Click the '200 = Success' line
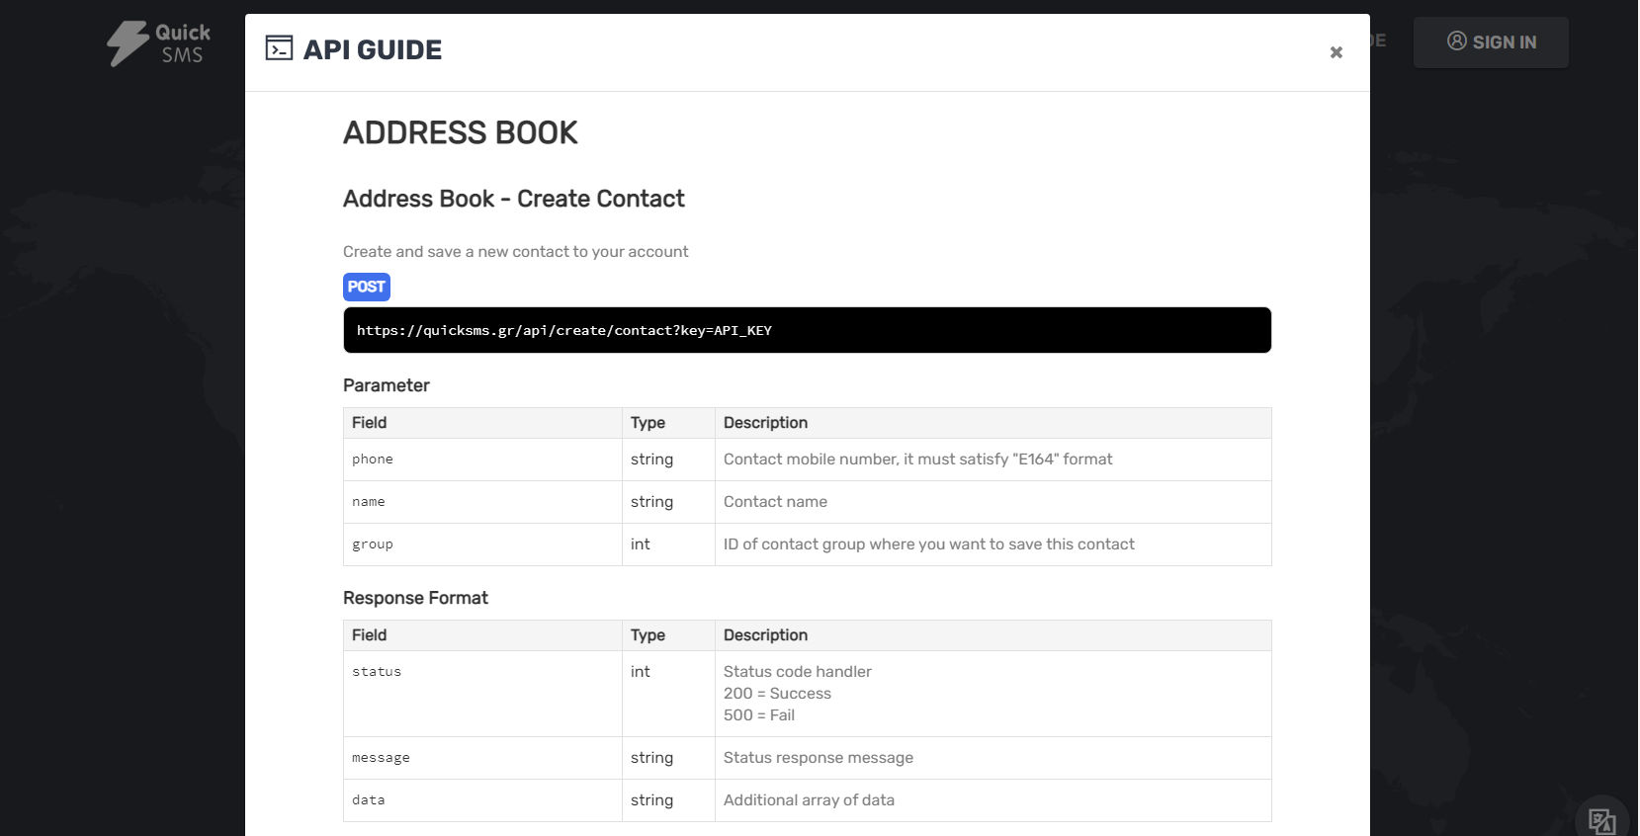Image resolution: width=1640 pixels, height=836 pixels. 777,694
